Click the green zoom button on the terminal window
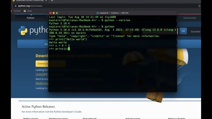This screenshot has width=212, height=119. (x=57, y=13)
